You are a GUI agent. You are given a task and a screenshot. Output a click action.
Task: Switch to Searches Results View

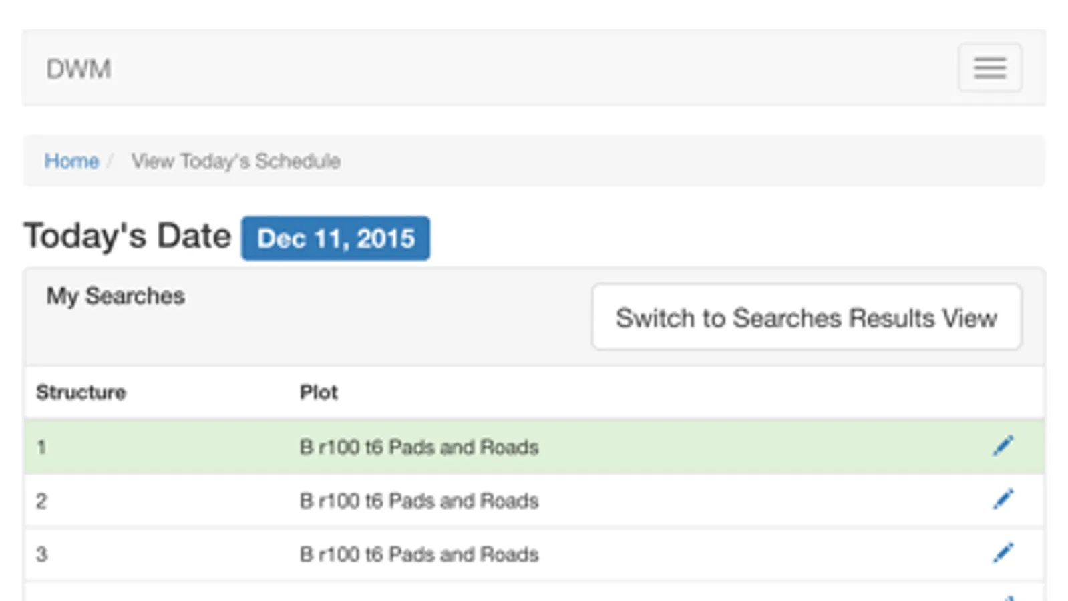[x=806, y=317]
